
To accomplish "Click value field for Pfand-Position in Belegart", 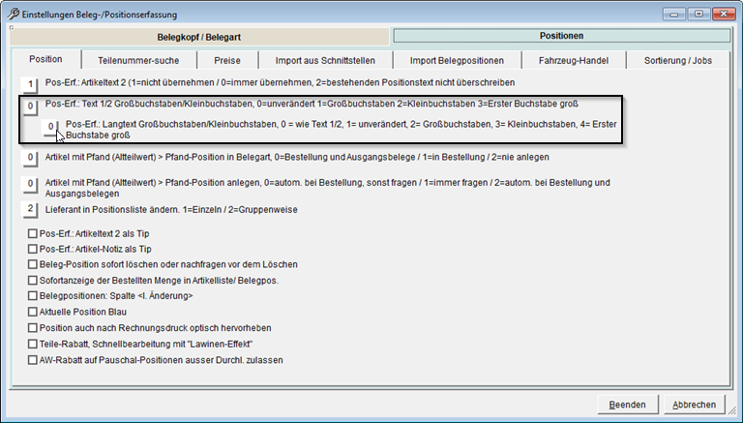I will point(30,158).
